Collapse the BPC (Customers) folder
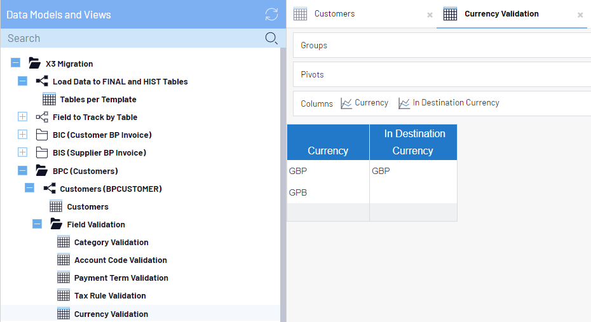Screen dimensions: 591x322 pyautogui.click(x=22, y=171)
